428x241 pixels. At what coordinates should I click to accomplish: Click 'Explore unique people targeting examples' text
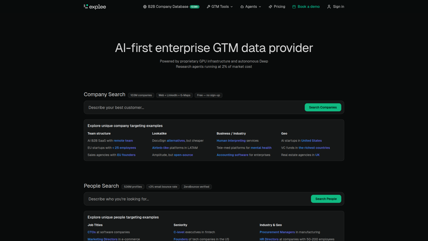tap(123, 217)
